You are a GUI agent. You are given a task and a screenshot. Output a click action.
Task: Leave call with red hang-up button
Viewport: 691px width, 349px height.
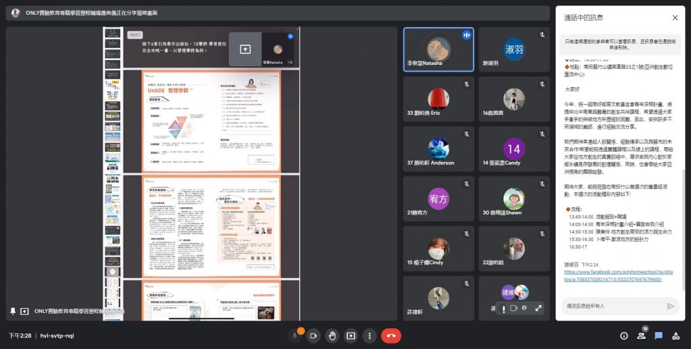[x=391, y=335]
